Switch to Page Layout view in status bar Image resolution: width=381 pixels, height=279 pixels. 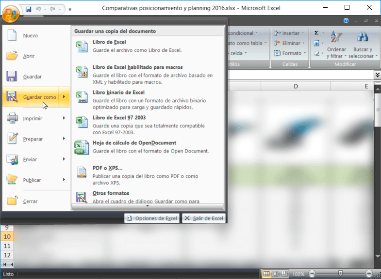point(275,274)
